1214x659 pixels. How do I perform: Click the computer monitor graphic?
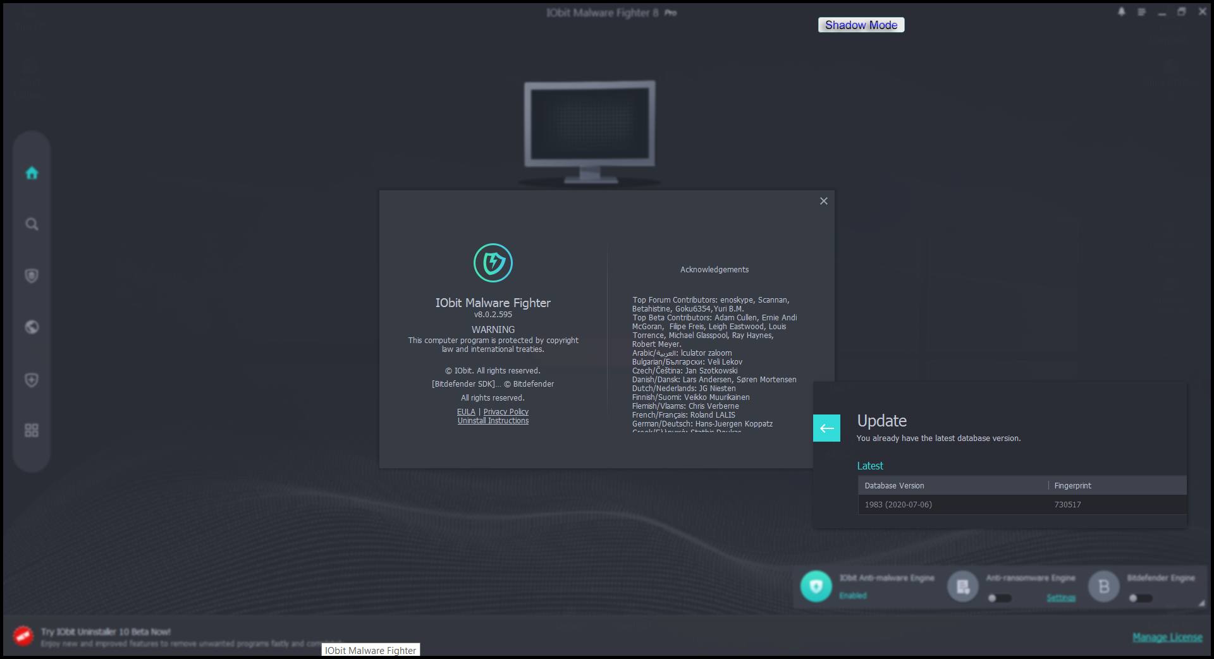(x=589, y=133)
